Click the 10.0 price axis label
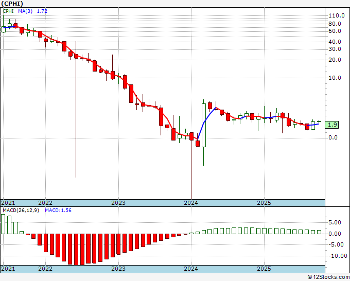Screen dimensions: 350x281 (335, 78)
